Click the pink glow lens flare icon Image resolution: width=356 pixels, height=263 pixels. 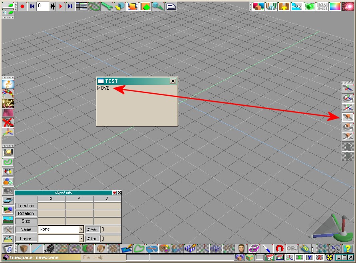tap(348, 6)
